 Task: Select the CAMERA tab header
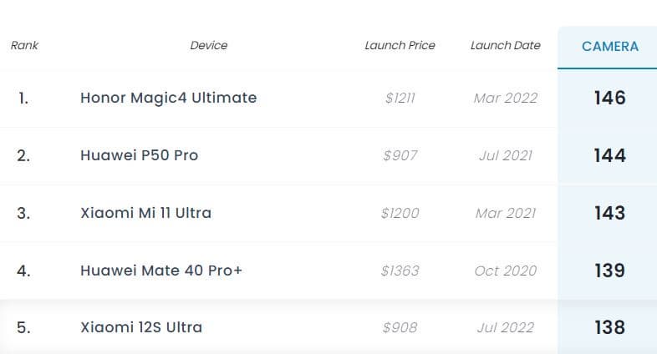pyautogui.click(x=609, y=47)
